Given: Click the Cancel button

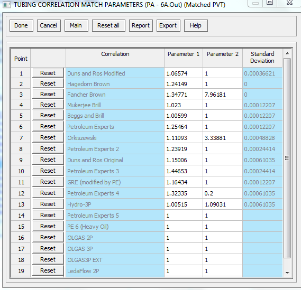Looking at the screenshot, I should click(49, 25).
